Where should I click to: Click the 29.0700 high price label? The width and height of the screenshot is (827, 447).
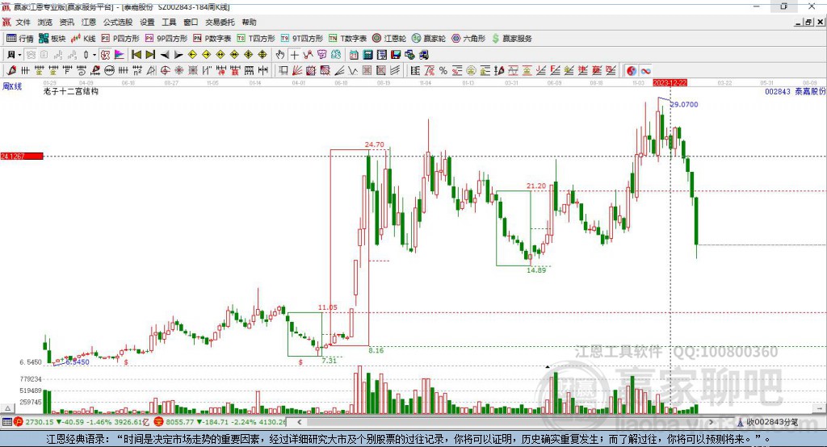[x=684, y=104]
